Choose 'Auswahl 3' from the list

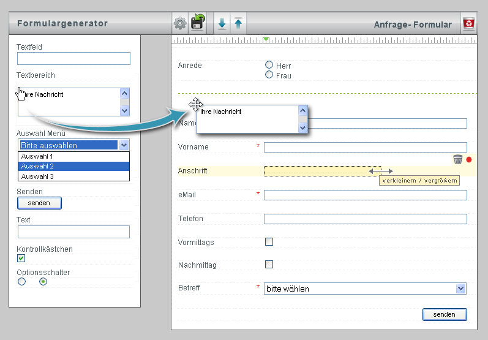[x=73, y=176]
